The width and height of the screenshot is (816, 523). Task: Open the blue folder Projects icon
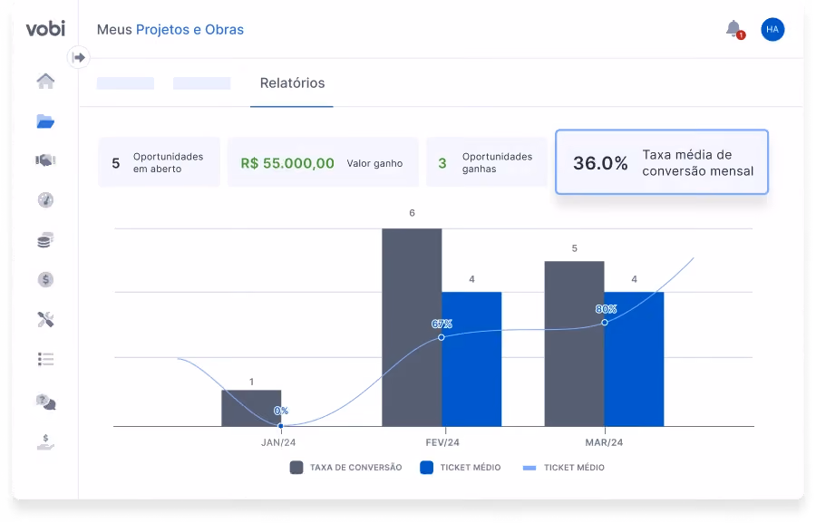tap(46, 121)
